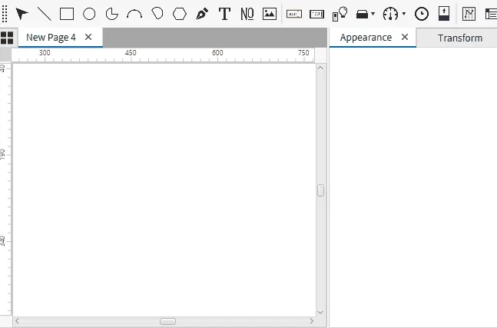The height and width of the screenshot is (328, 497).
Task: Select the arrow pointer tool
Action: coord(22,14)
